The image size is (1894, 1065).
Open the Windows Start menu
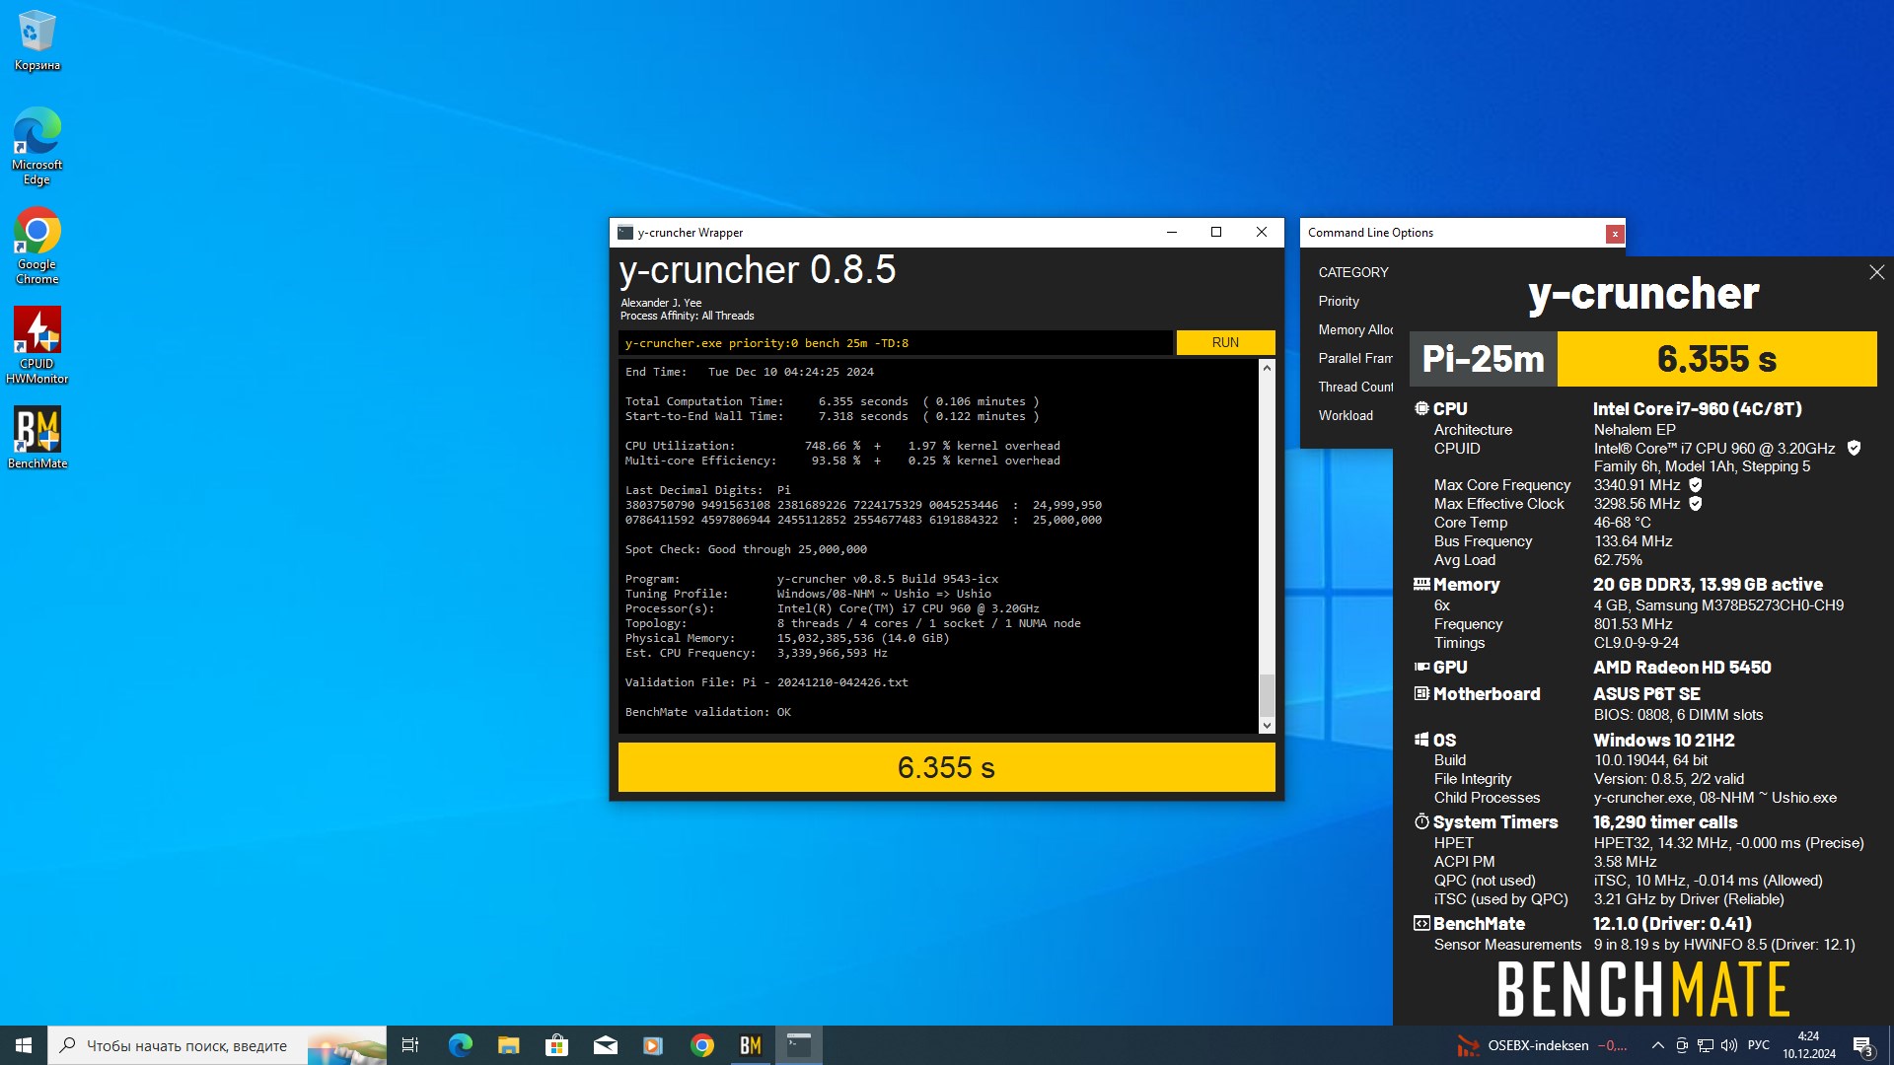pyautogui.click(x=24, y=1045)
